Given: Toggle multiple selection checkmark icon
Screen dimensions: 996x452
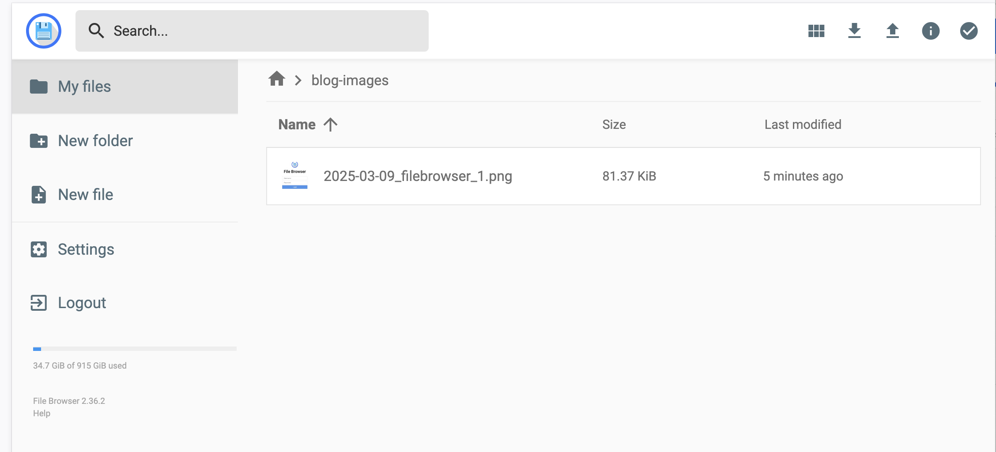Looking at the screenshot, I should 969,31.
